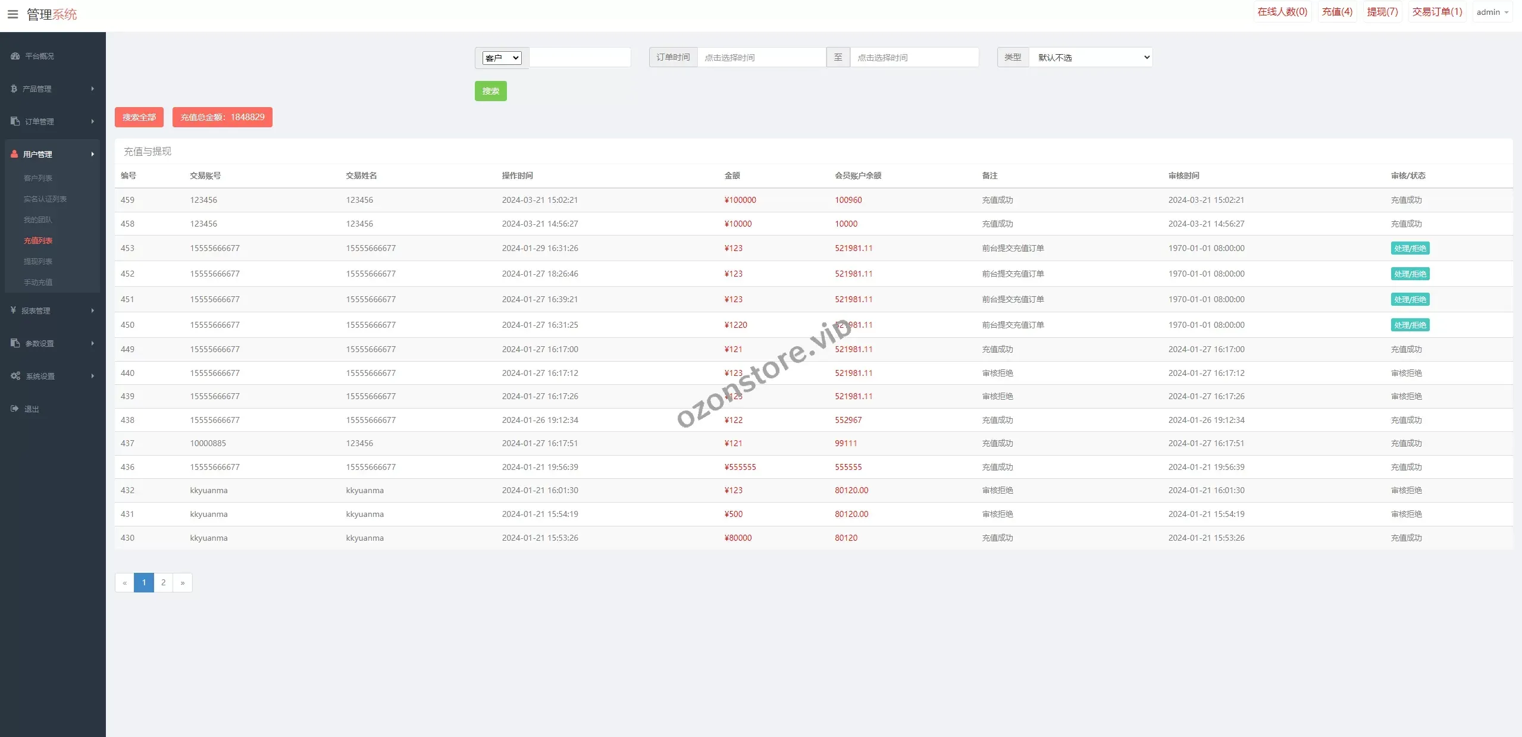1522x737 pixels.
Task: Click the gears icon beside 系统设置
Action: [x=15, y=376]
